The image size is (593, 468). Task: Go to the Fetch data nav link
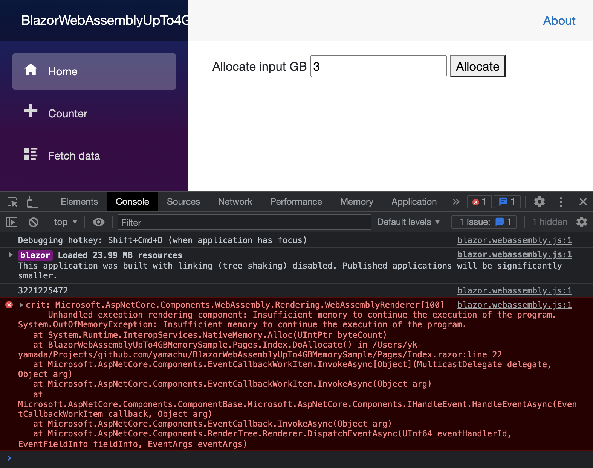(94, 156)
